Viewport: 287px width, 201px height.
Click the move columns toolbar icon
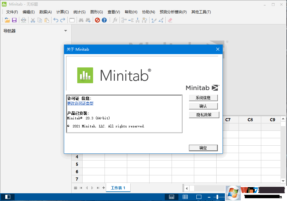[145, 20]
